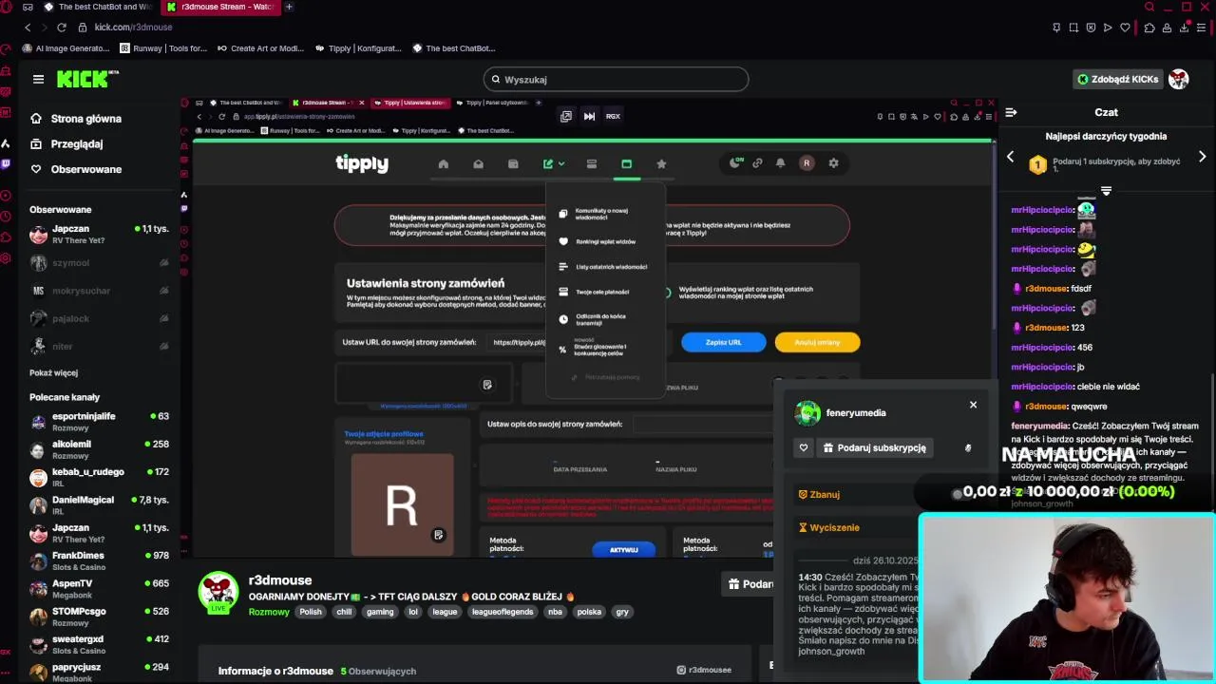The width and height of the screenshot is (1216, 684).
Task: Follow feneryumedia with heart button
Action: [x=804, y=447]
